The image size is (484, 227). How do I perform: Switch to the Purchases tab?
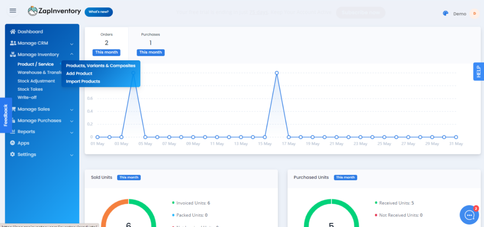point(151,43)
